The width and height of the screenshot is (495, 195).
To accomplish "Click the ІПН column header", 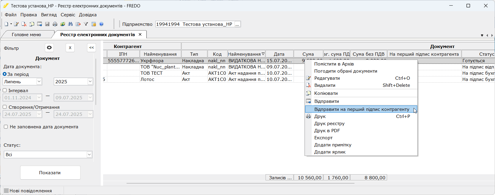I will tap(123, 54).
